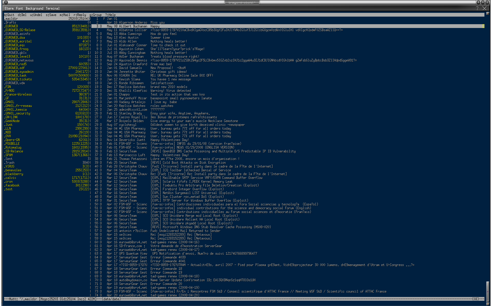Screen dimensions: 492x306
Task: Open the Terminal menu
Action: pos(52,8)
